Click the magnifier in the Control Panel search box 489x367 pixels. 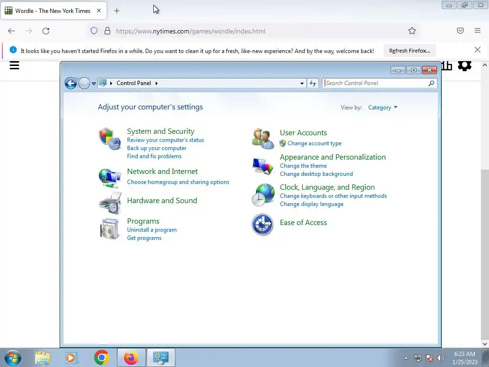click(431, 83)
